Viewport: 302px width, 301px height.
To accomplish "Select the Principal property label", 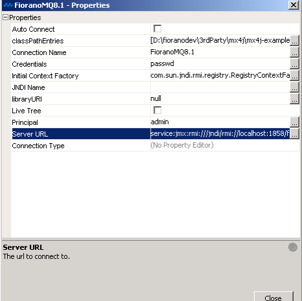I will point(25,122).
